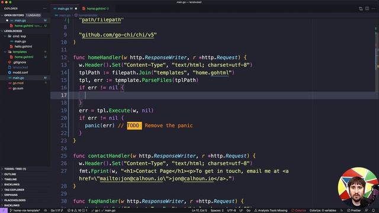The image size is (379, 213).
Task: Click the hello.gohtml file icon
Action: pos(11,46)
